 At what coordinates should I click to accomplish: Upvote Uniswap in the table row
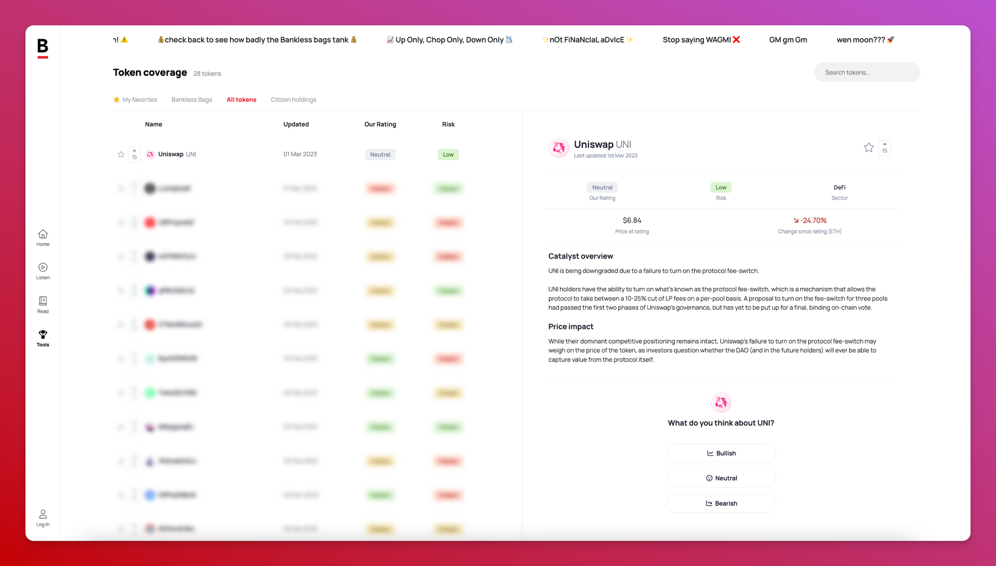(134, 154)
